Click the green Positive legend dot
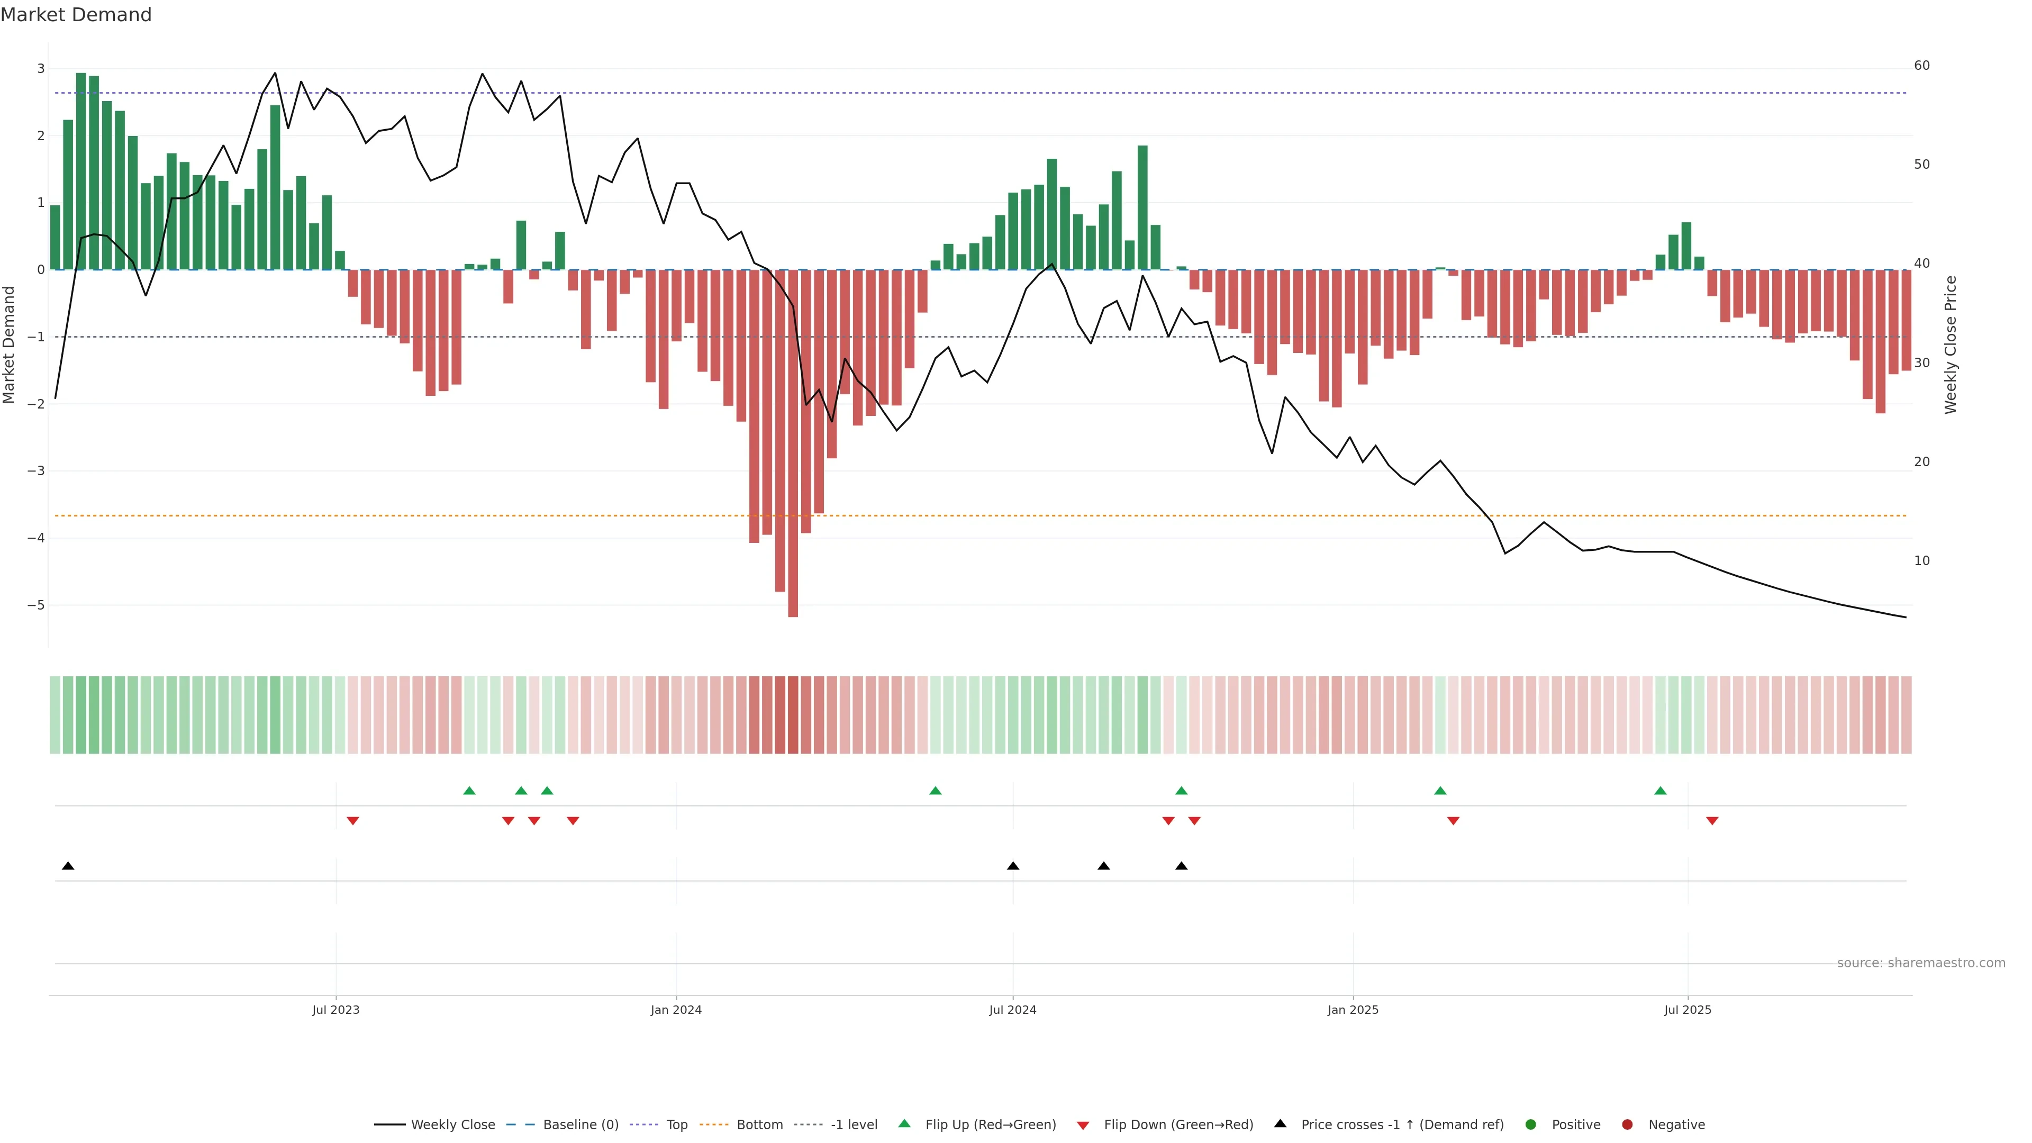Image resolution: width=2032 pixels, height=1143 pixels. coord(1531,1124)
